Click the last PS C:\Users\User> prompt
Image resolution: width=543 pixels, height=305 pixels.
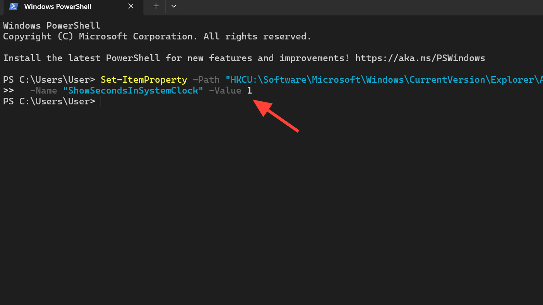click(49, 101)
